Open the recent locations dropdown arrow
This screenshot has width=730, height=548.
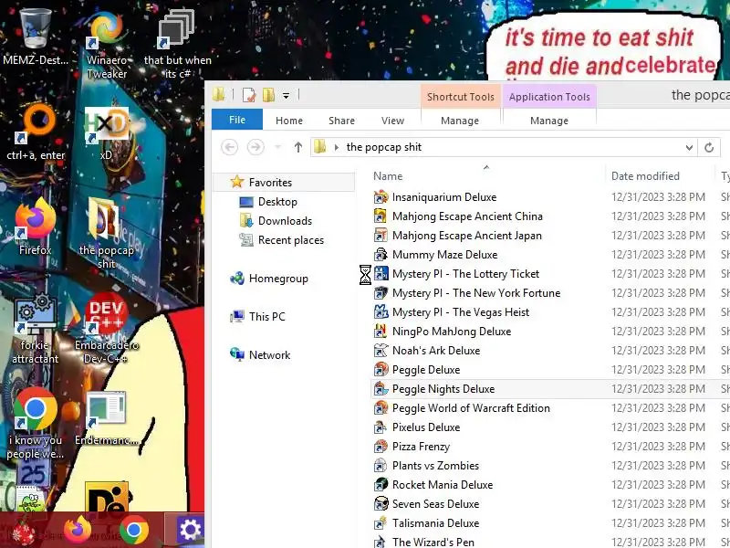point(278,147)
